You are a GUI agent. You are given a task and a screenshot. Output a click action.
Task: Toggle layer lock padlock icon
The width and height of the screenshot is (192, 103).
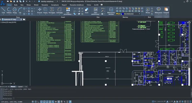(121, 14)
